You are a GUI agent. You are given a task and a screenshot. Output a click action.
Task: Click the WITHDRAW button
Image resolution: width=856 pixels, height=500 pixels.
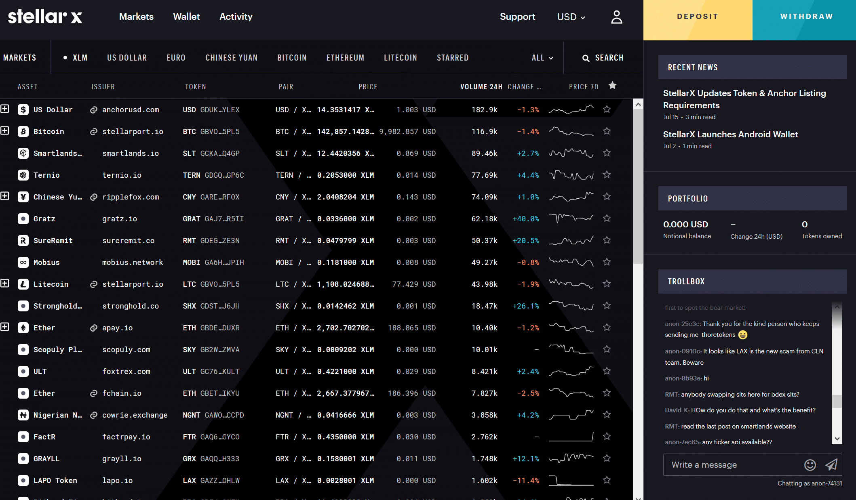[804, 20]
